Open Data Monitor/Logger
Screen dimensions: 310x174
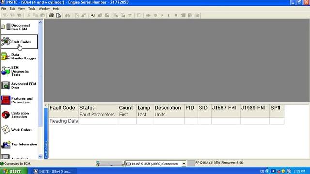click(x=19, y=56)
